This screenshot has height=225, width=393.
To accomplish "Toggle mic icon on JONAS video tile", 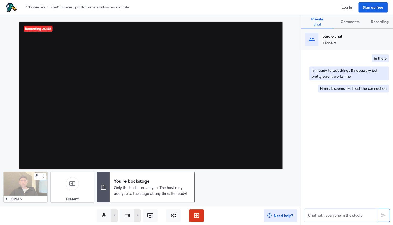I will [x=37, y=176].
